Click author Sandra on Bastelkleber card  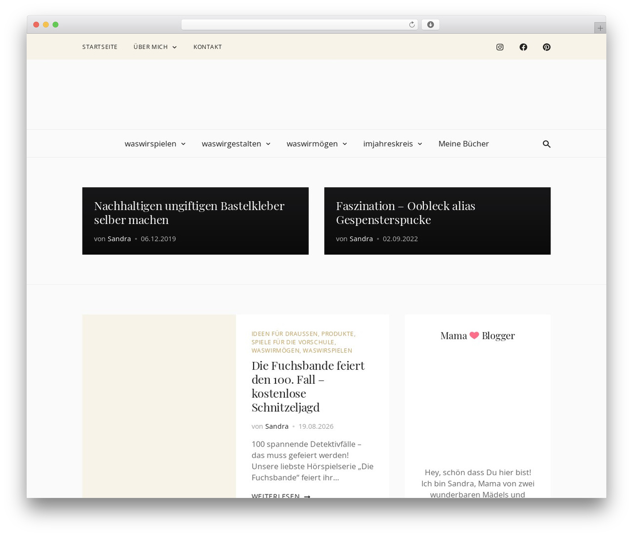tap(119, 239)
